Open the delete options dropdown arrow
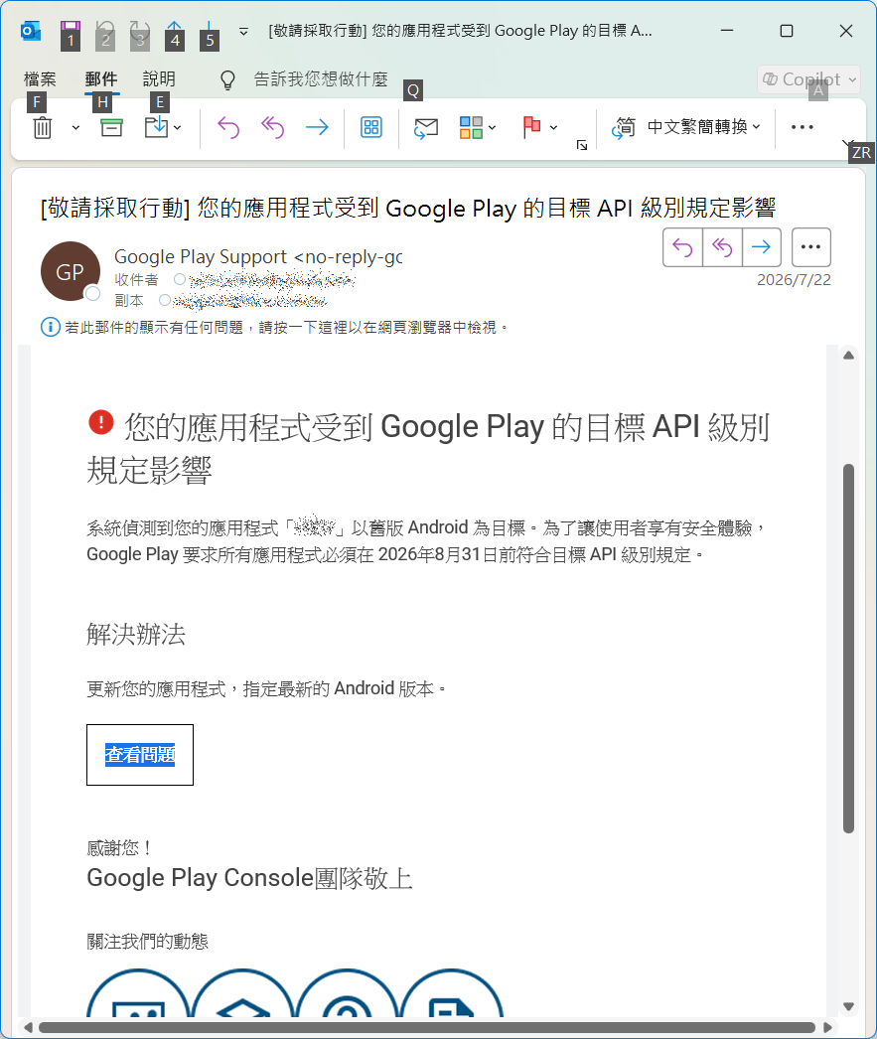Image resolution: width=877 pixels, height=1039 pixels. tap(75, 127)
